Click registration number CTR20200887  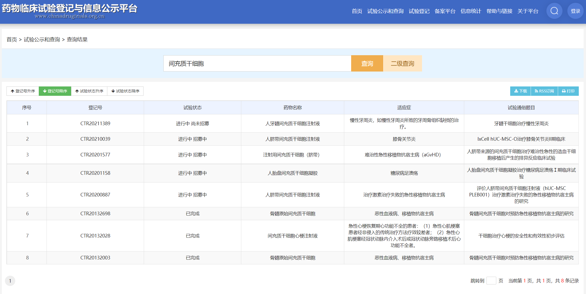point(95,195)
